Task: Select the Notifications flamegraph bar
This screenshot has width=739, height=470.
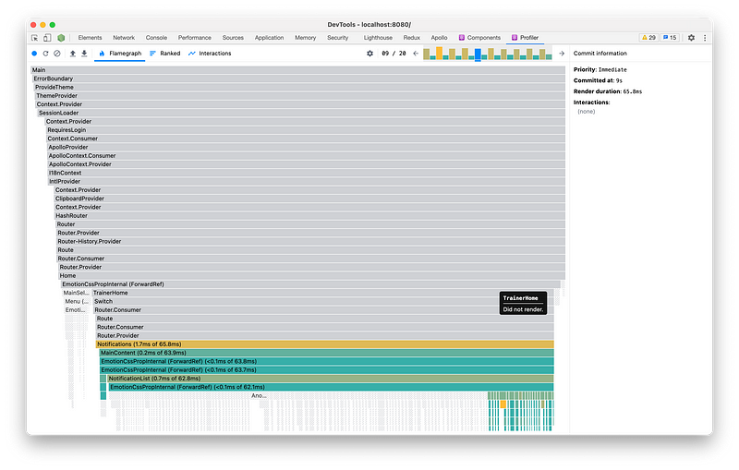Action: 324,343
